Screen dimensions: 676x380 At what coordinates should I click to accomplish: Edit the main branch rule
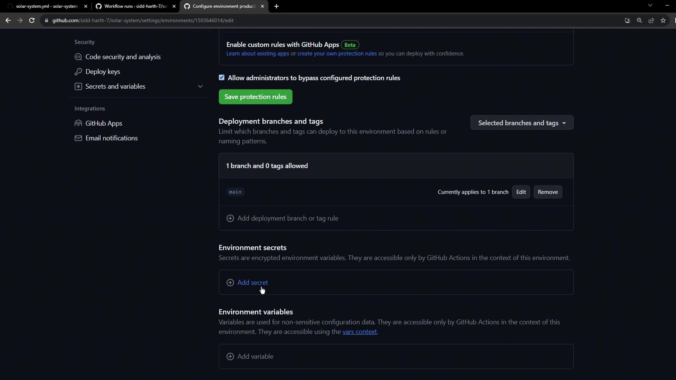pos(521,192)
